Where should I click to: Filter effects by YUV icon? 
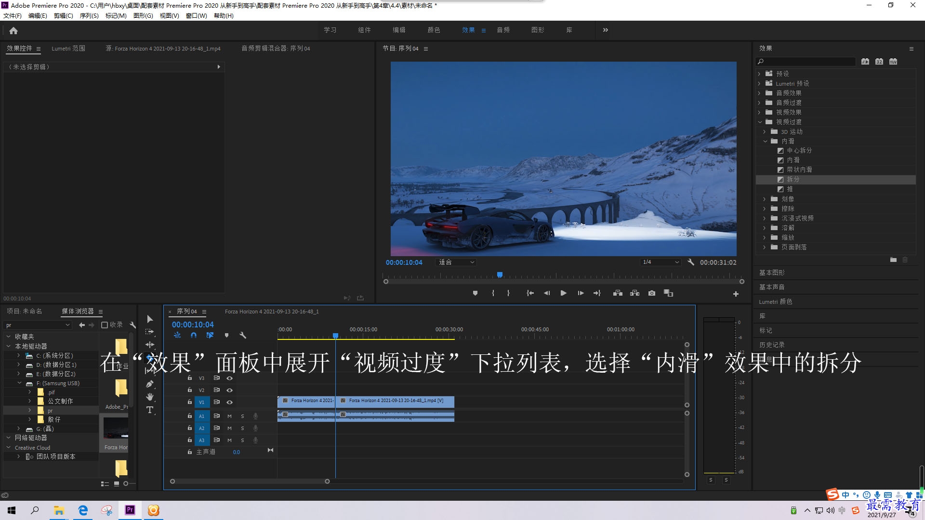[893, 62]
